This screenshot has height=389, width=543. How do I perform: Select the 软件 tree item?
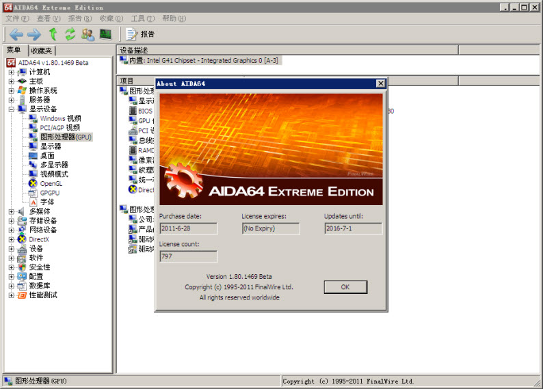(x=36, y=258)
